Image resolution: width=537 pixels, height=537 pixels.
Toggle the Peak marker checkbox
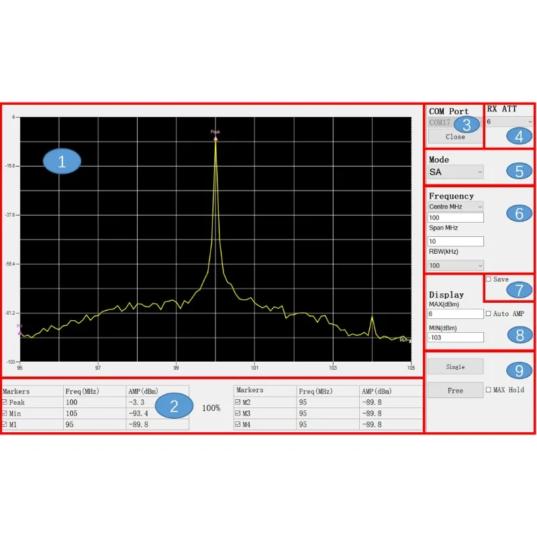point(5,402)
